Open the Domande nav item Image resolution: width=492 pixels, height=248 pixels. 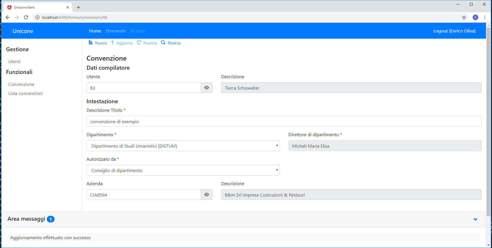click(x=116, y=31)
